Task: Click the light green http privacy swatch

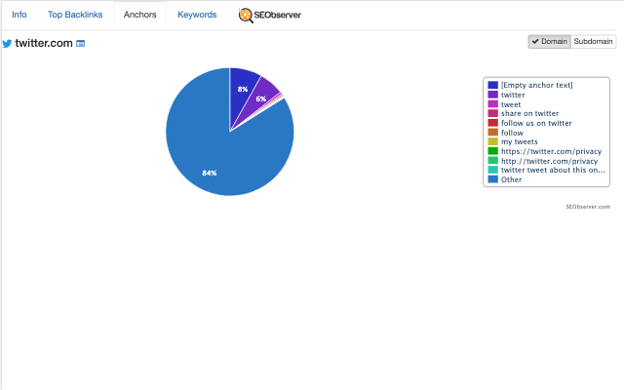Action: (x=492, y=160)
